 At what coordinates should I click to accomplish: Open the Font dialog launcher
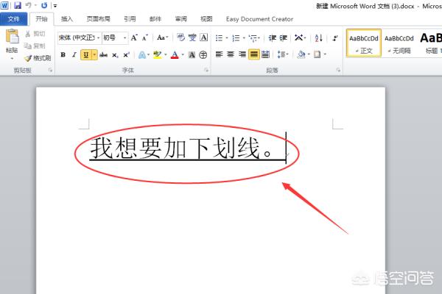(206, 70)
